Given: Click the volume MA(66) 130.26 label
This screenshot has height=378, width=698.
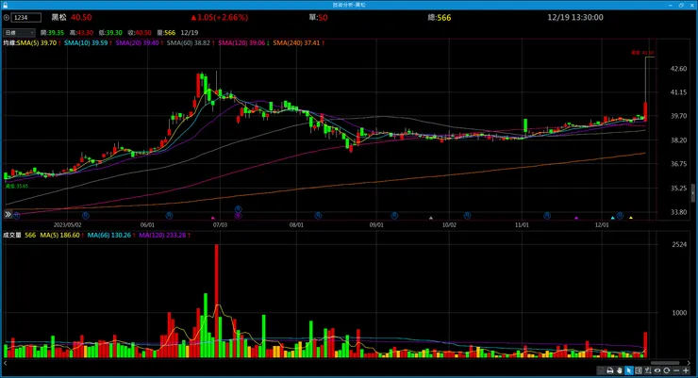Looking at the screenshot, I should (x=109, y=235).
